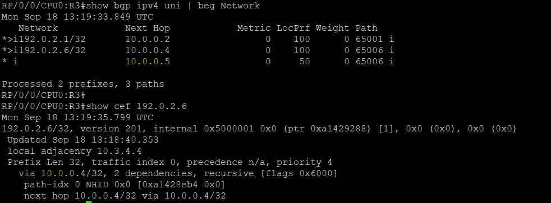
Task: Click the Weight column header
Action: click(333, 28)
